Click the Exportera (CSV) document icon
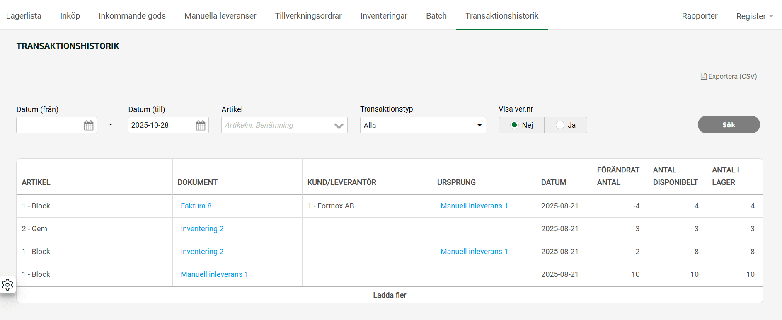 (703, 76)
